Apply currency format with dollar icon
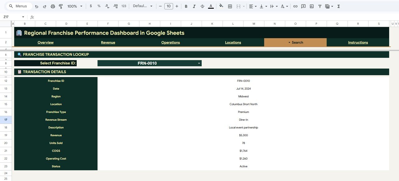 click(x=91, y=6)
